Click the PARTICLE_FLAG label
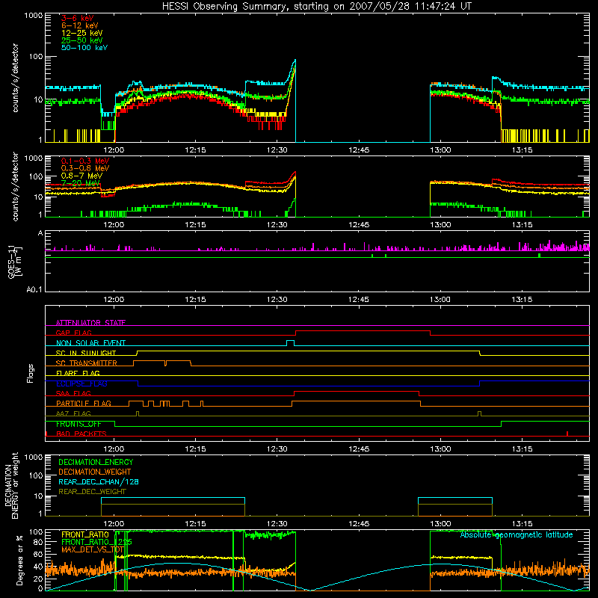 [84, 404]
